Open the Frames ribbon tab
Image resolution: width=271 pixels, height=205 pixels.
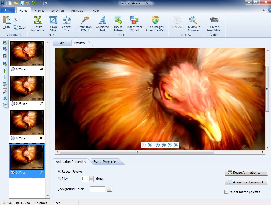pyautogui.click(x=39, y=11)
